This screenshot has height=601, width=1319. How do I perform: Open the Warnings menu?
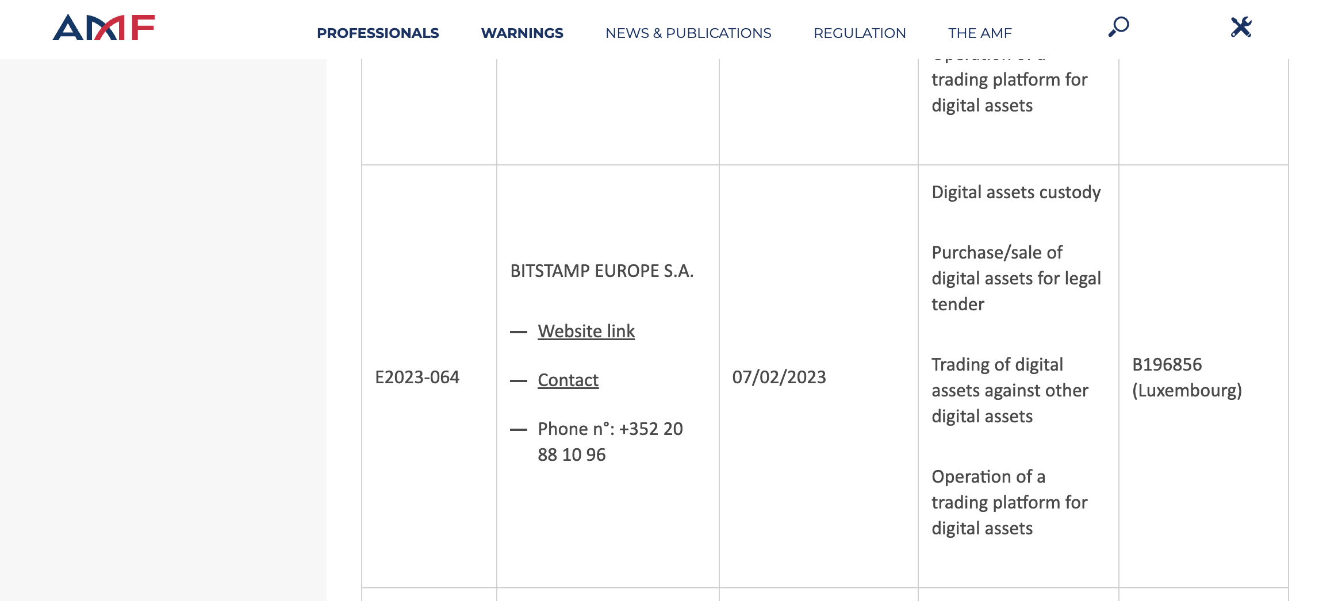click(522, 33)
